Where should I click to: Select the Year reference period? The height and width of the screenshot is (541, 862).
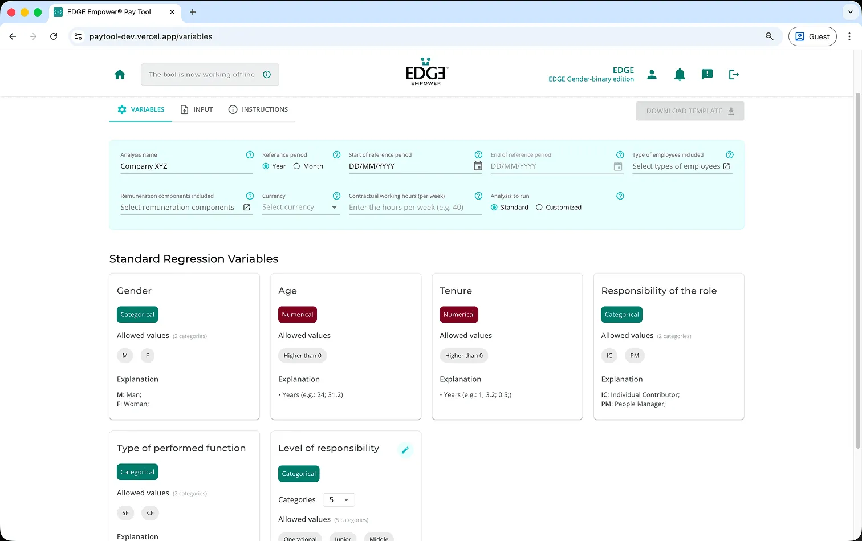click(x=266, y=166)
